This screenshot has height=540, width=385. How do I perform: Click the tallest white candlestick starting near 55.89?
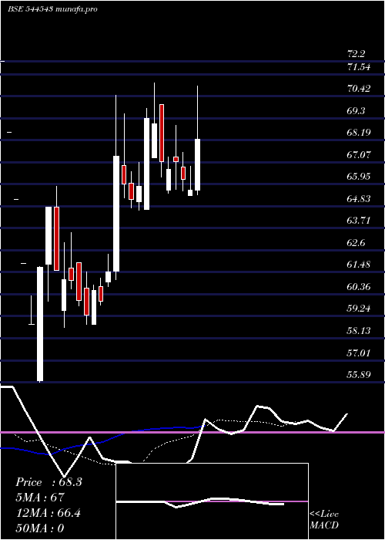[x=40, y=324]
